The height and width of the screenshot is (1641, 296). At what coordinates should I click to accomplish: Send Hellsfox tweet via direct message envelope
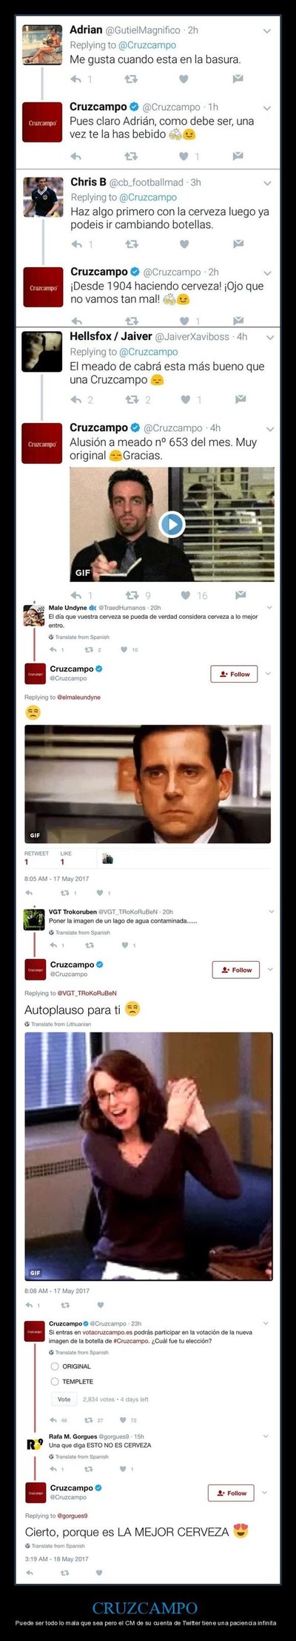point(240,399)
